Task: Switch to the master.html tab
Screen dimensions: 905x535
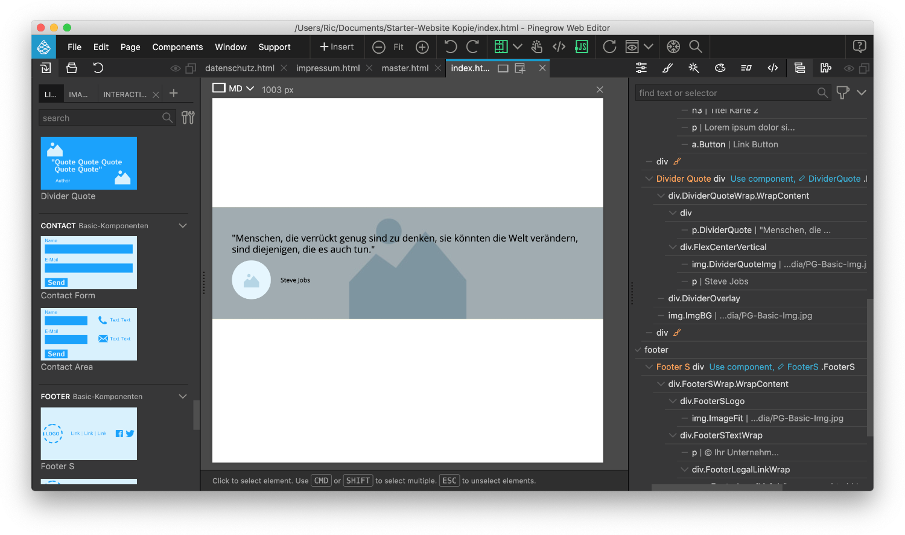Action: tap(405, 68)
